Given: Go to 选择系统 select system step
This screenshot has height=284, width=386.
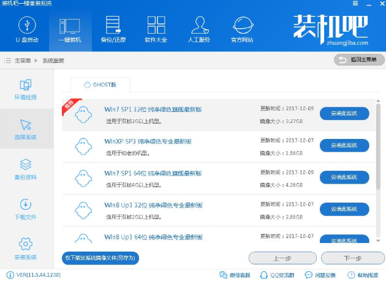Looking at the screenshot, I should click(x=25, y=129).
